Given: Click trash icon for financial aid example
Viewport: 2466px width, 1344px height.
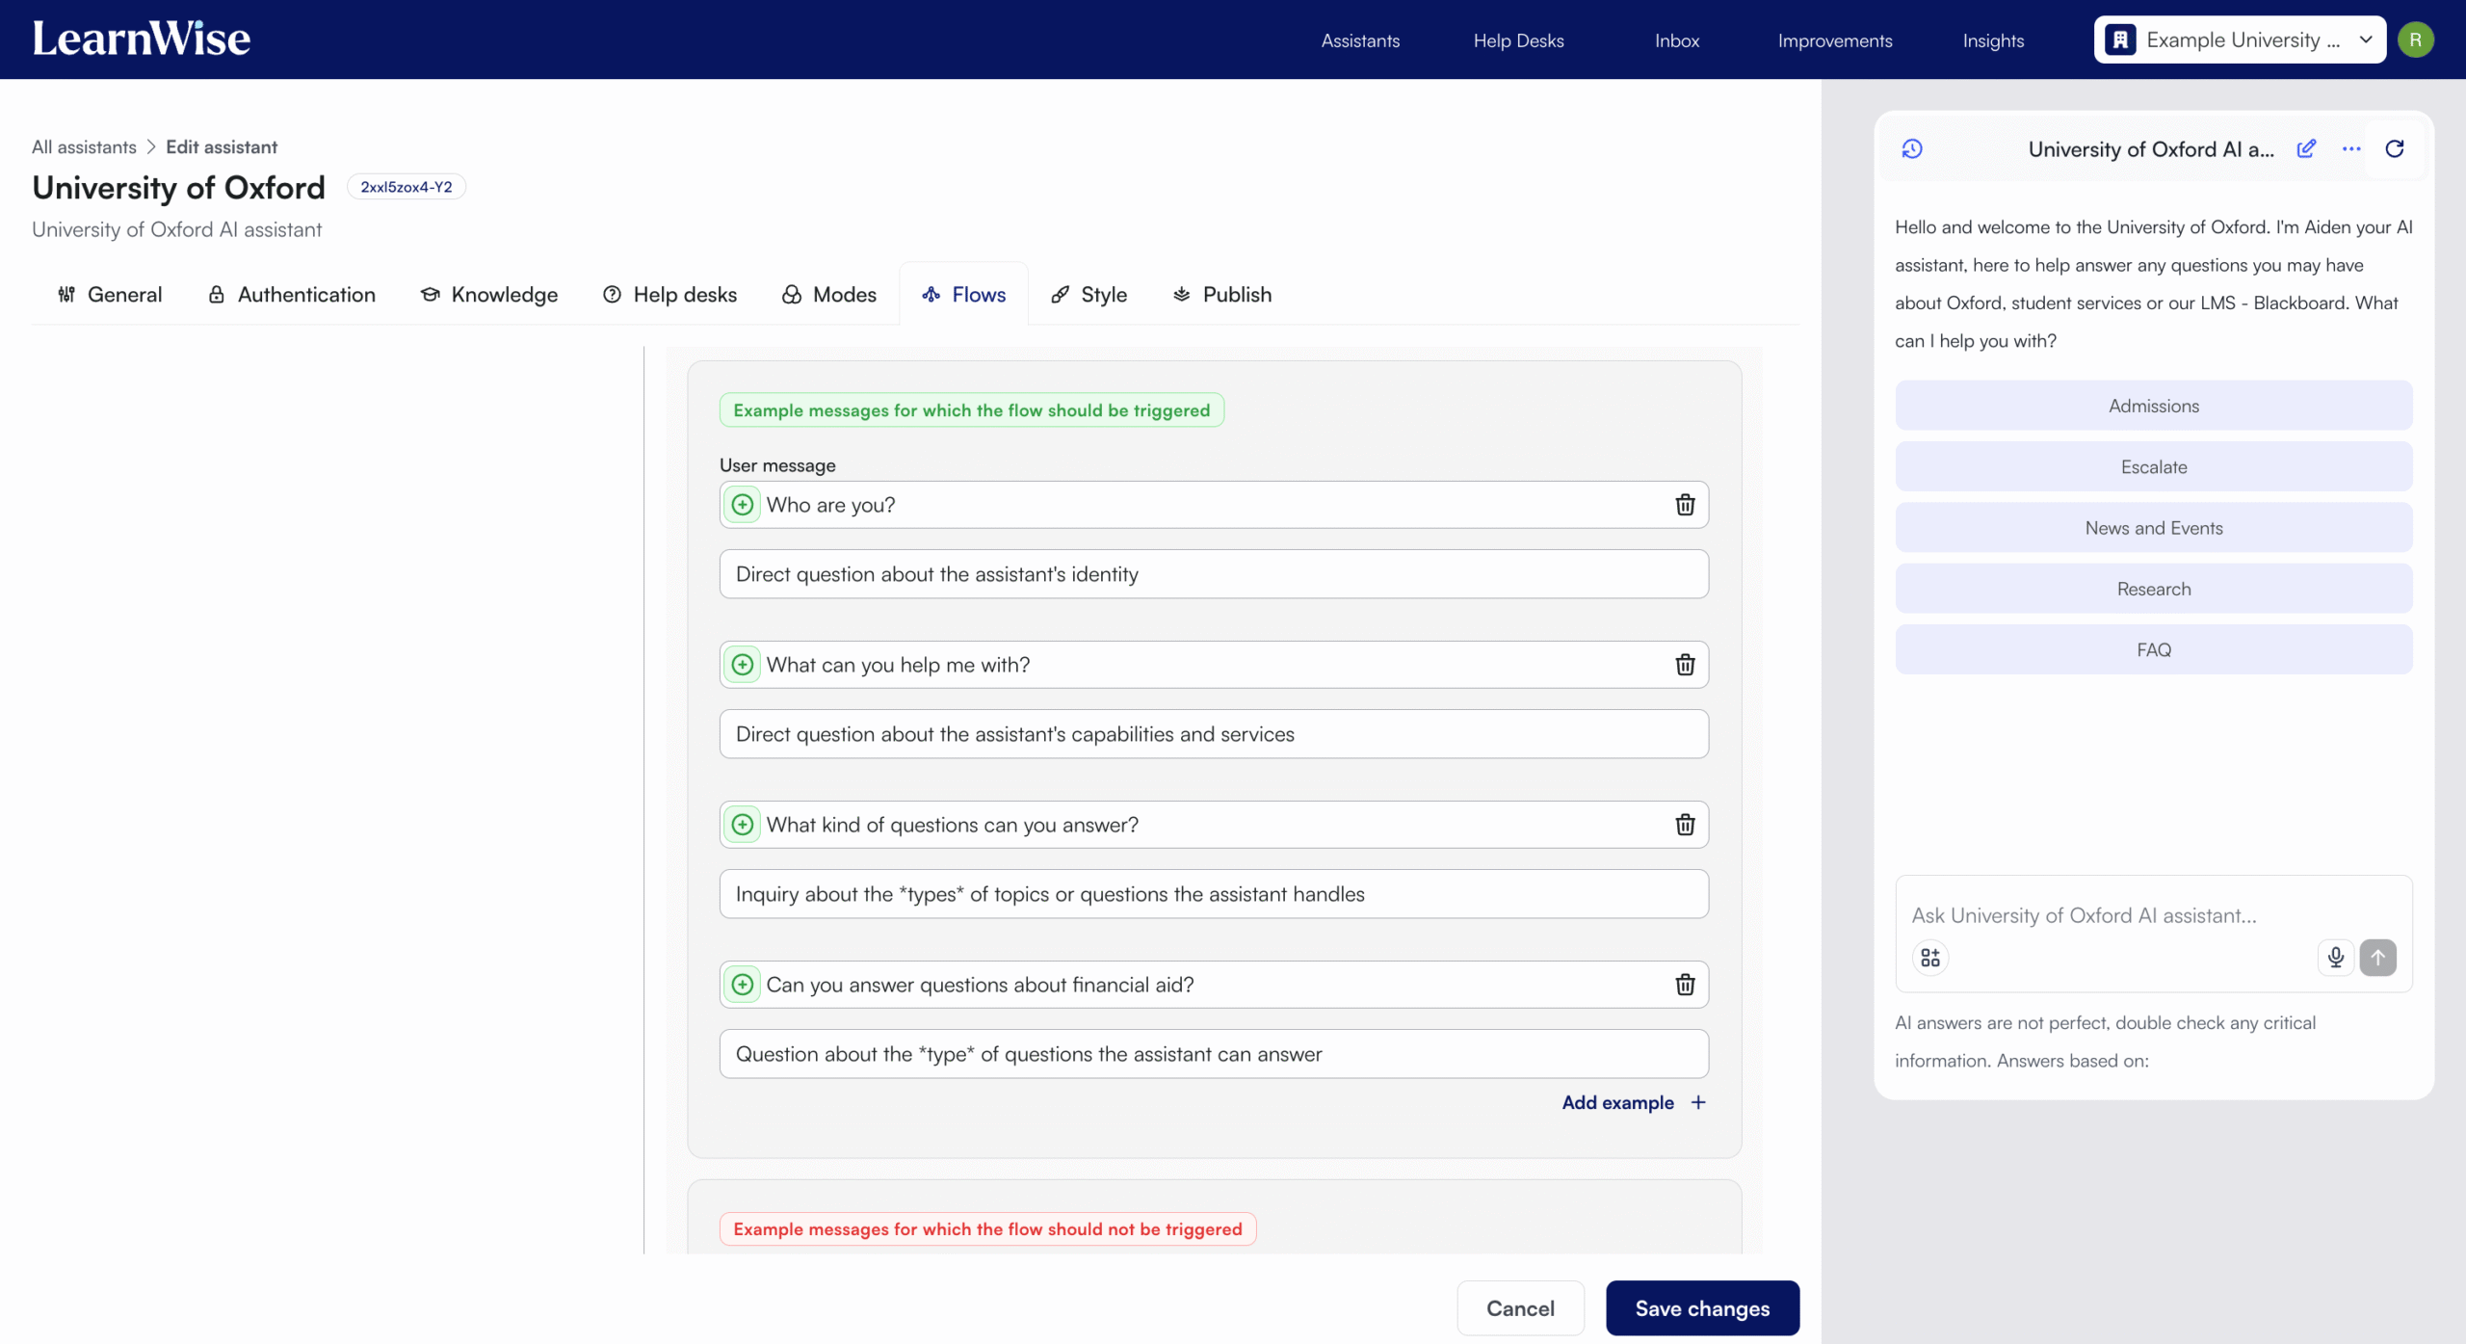Looking at the screenshot, I should tap(1684, 985).
